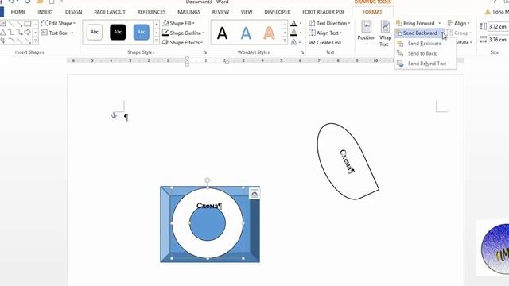
Task: Open the Shape Effects options
Action: click(x=182, y=42)
